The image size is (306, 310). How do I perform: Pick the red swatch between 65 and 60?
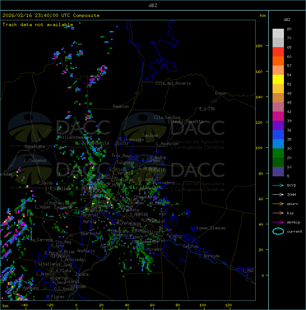pyautogui.click(x=278, y=52)
